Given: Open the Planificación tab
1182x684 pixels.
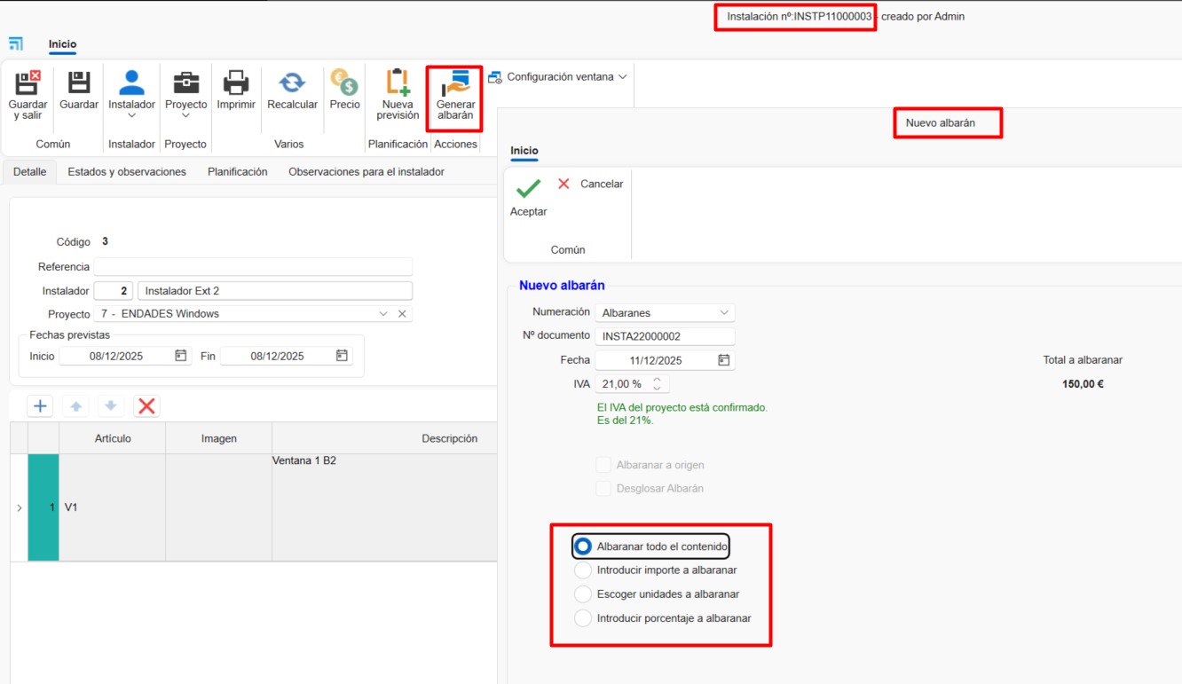Looking at the screenshot, I should click(237, 172).
